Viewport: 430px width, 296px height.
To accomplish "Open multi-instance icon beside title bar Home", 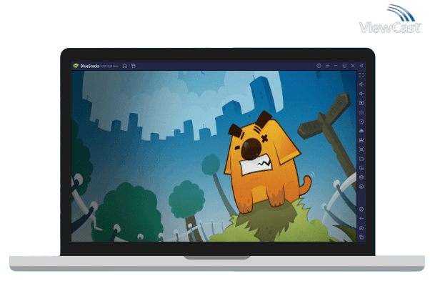I will (134, 66).
